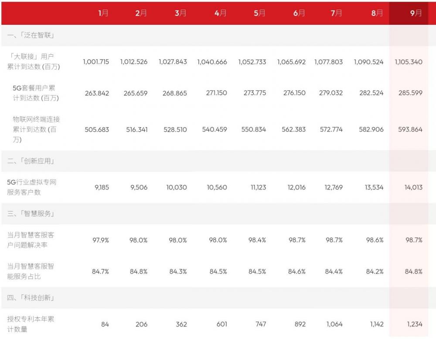Click the value 98.6%
Image resolution: width=436 pixels, height=339 pixels.
coord(375,240)
